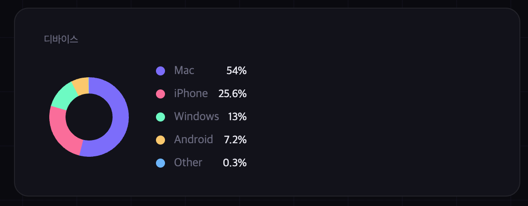Image resolution: width=528 pixels, height=206 pixels.
Task: Click the 7.2% Android value
Action: [235, 140]
